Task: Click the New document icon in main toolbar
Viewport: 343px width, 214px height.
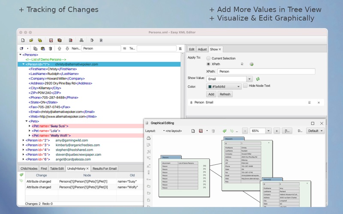Action: tap(23, 40)
